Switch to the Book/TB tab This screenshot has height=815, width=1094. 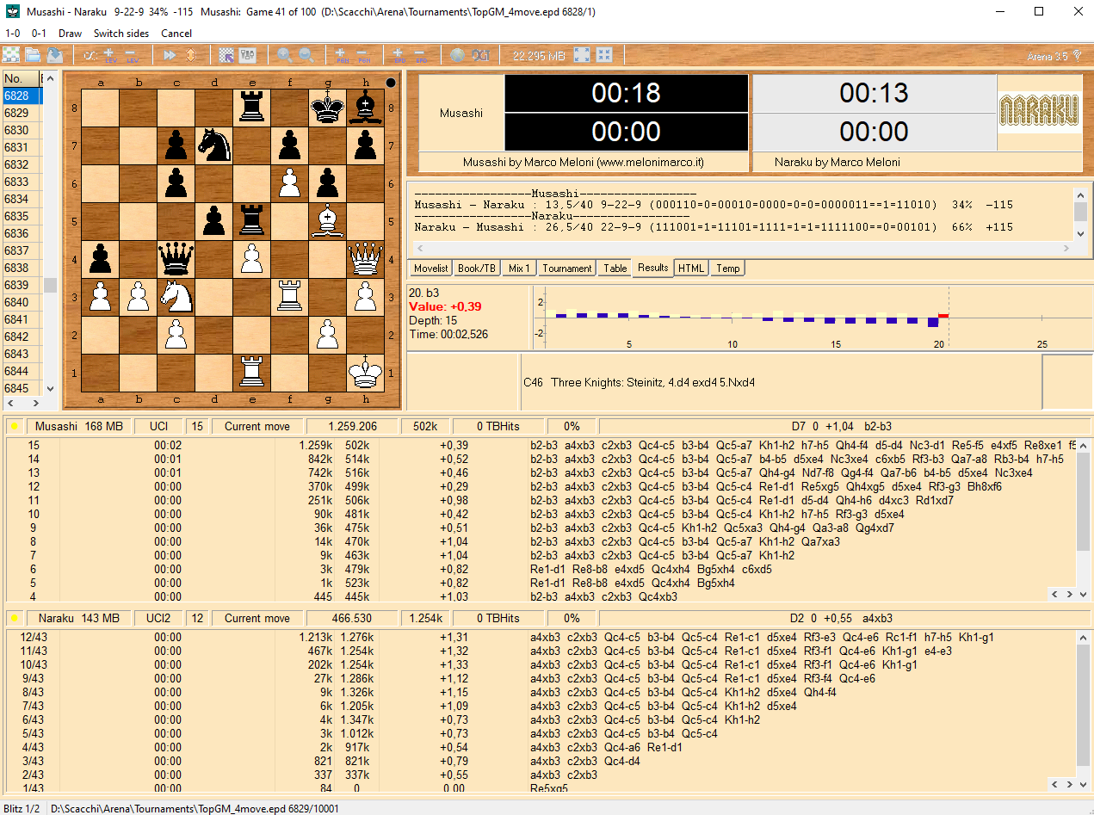(x=477, y=269)
